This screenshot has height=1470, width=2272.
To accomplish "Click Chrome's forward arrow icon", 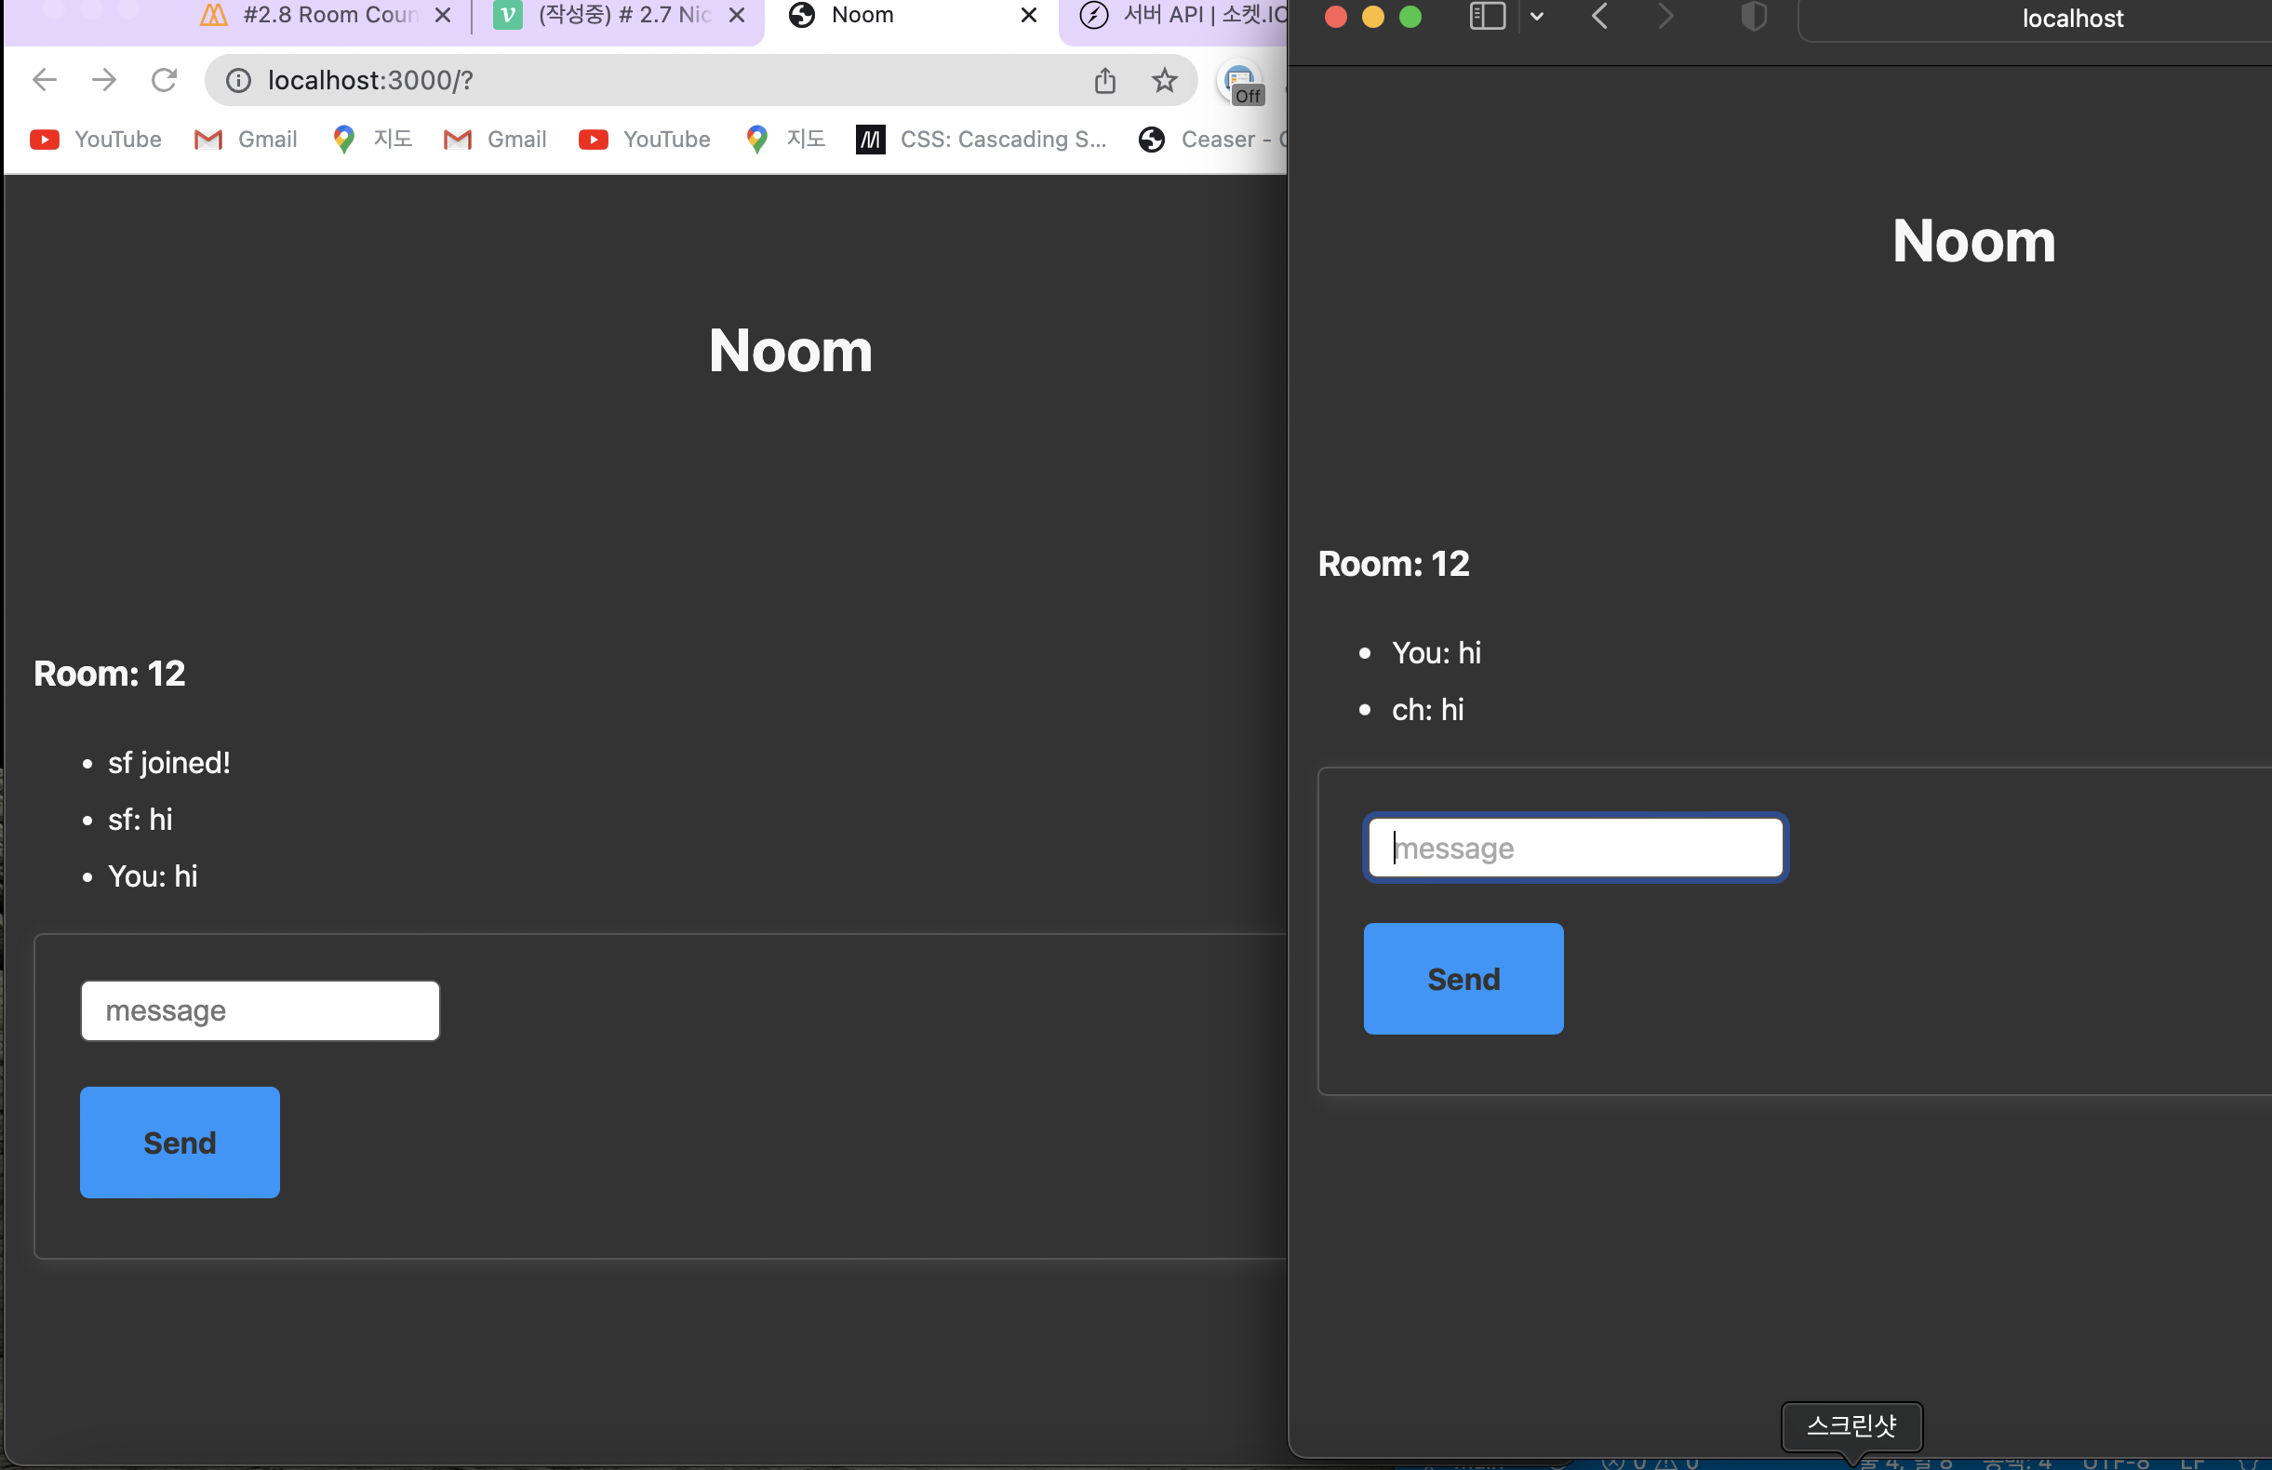I will point(104,80).
